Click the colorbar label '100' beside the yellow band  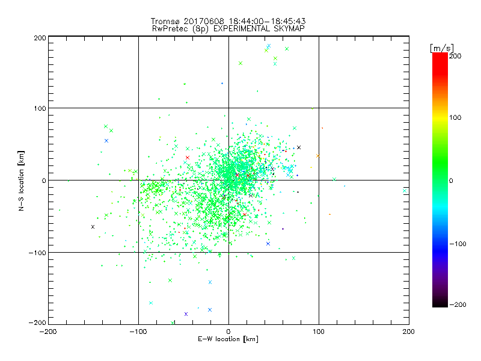(455, 117)
